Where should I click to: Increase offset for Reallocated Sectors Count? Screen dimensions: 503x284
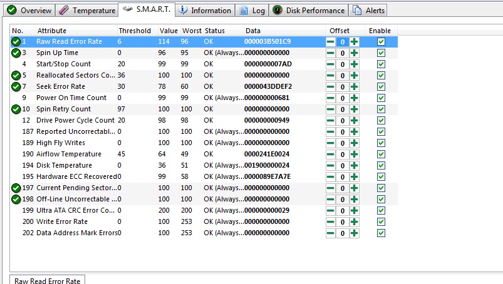point(354,76)
